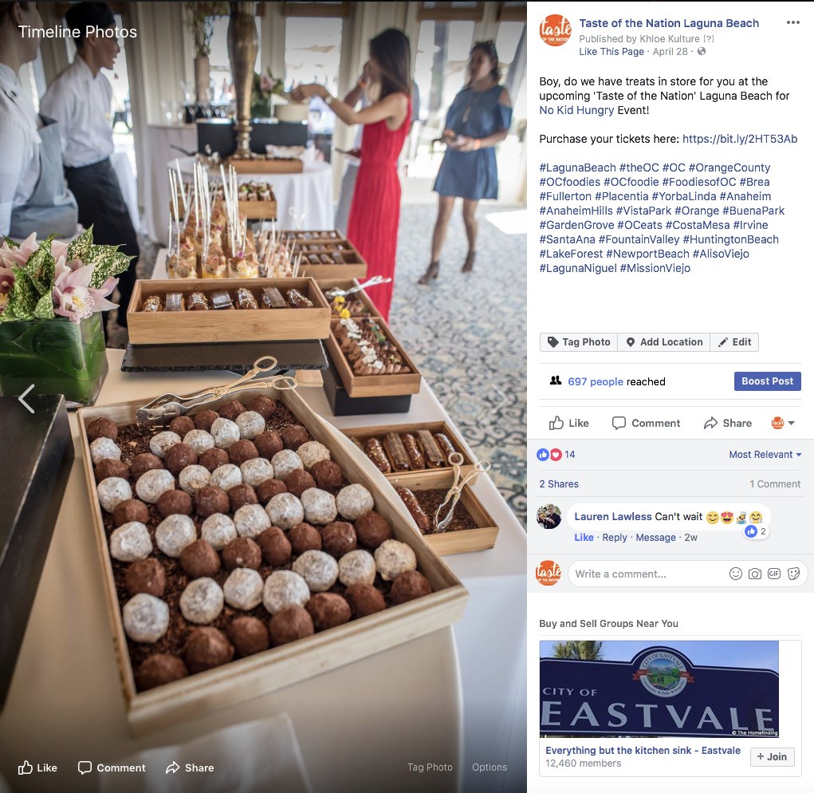The height and width of the screenshot is (793, 814).
Task: Expand the Most Relevant comment sorting dropdown
Action: point(765,455)
